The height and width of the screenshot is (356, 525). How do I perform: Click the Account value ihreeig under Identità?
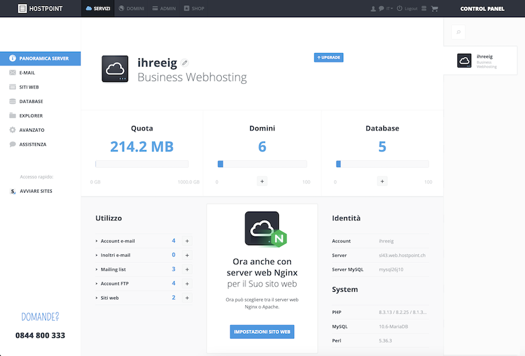click(x=387, y=241)
